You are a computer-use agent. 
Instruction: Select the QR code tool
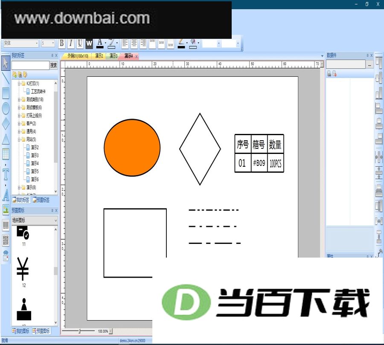(x=6, y=240)
